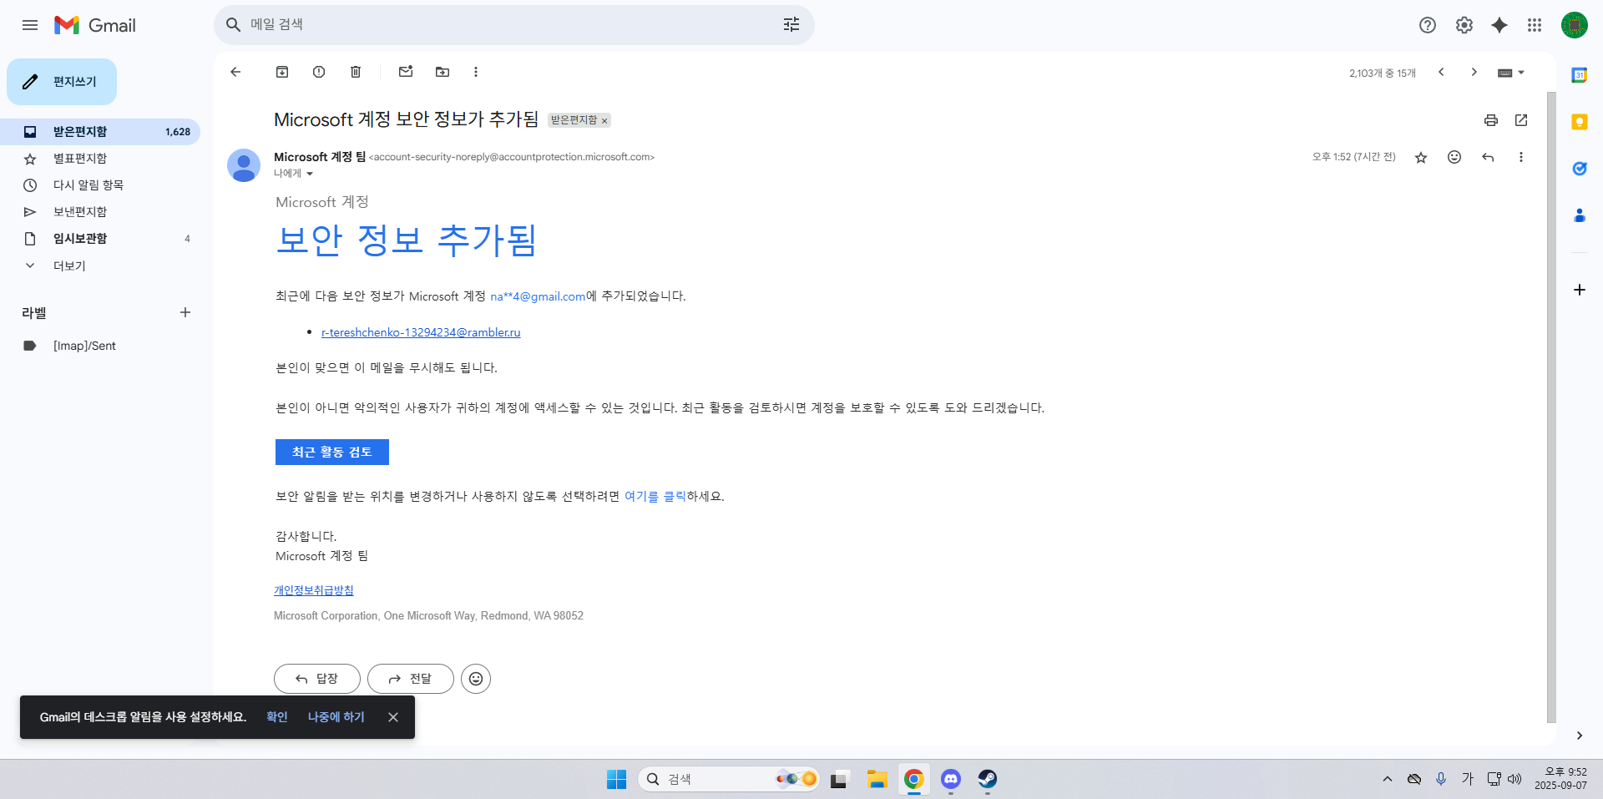Viewport: 1603px width, 799px height.
Task: Move the email to a folder
Action: (x=442, y=72)
